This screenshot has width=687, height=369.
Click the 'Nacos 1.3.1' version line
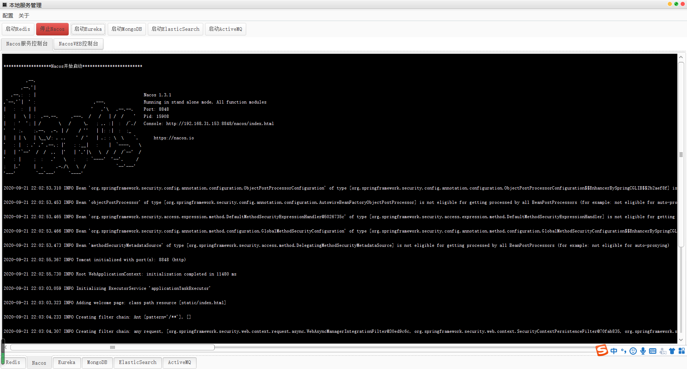pos(157,95)
